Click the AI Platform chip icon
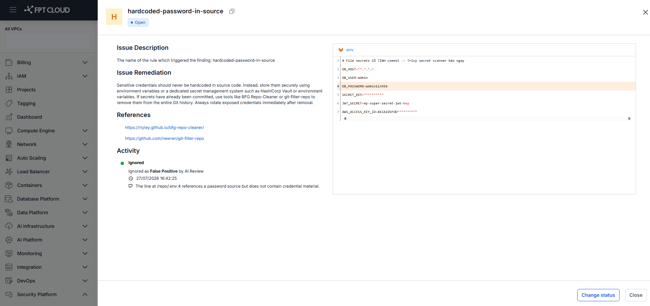This screenshot has height=306, width=650. click(x=9, y=240)
